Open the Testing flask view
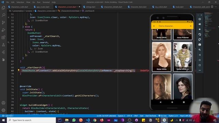This screenshot has width=219, height=123. point(3,45)
